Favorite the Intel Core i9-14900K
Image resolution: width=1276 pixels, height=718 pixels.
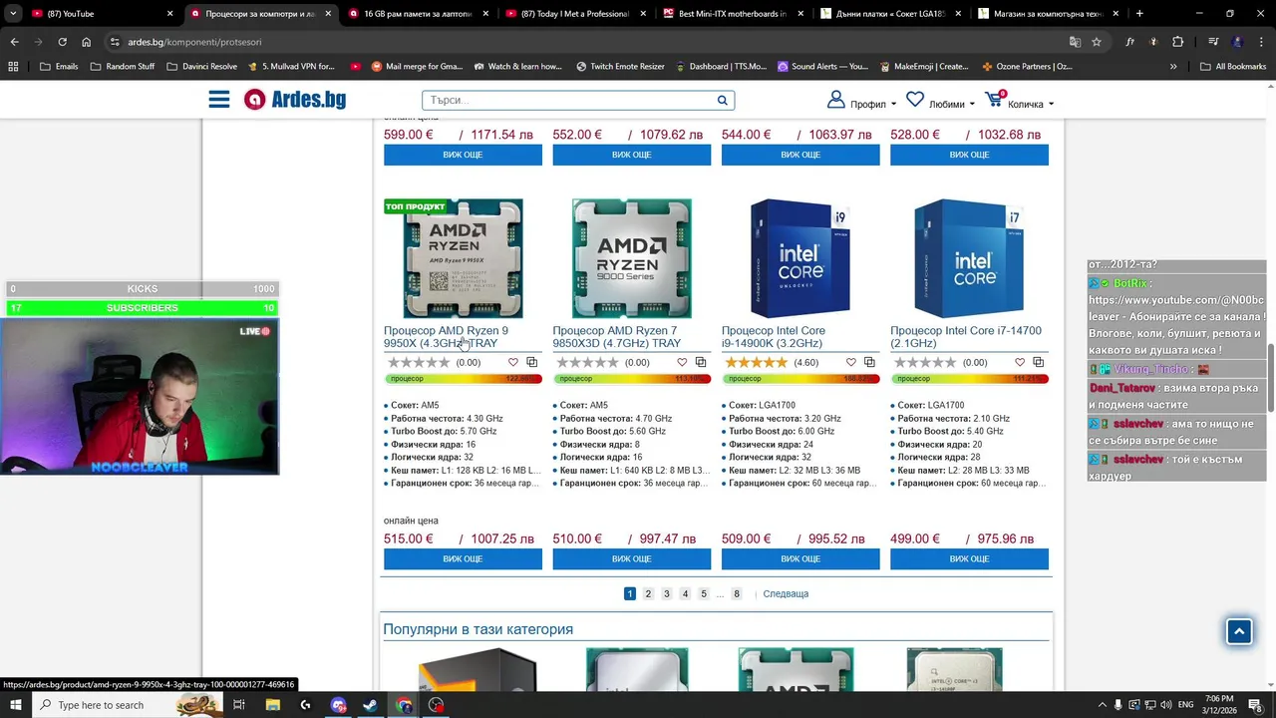[x=850, y=362]
